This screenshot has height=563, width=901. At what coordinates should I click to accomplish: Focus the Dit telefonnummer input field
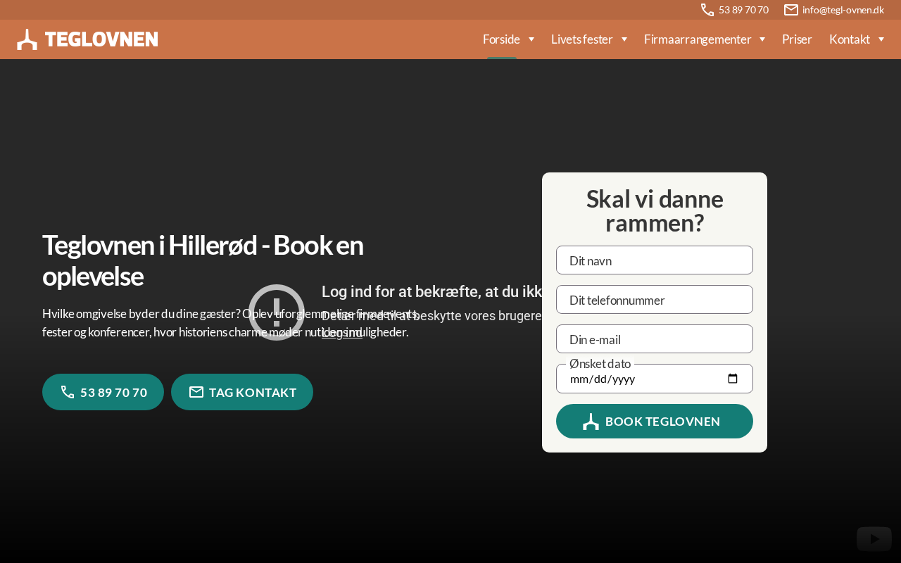click(655, 300)
